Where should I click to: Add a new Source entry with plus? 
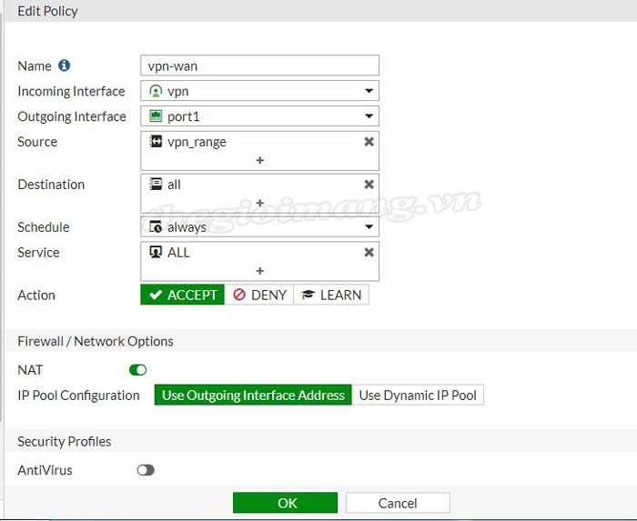pos(259,160)
